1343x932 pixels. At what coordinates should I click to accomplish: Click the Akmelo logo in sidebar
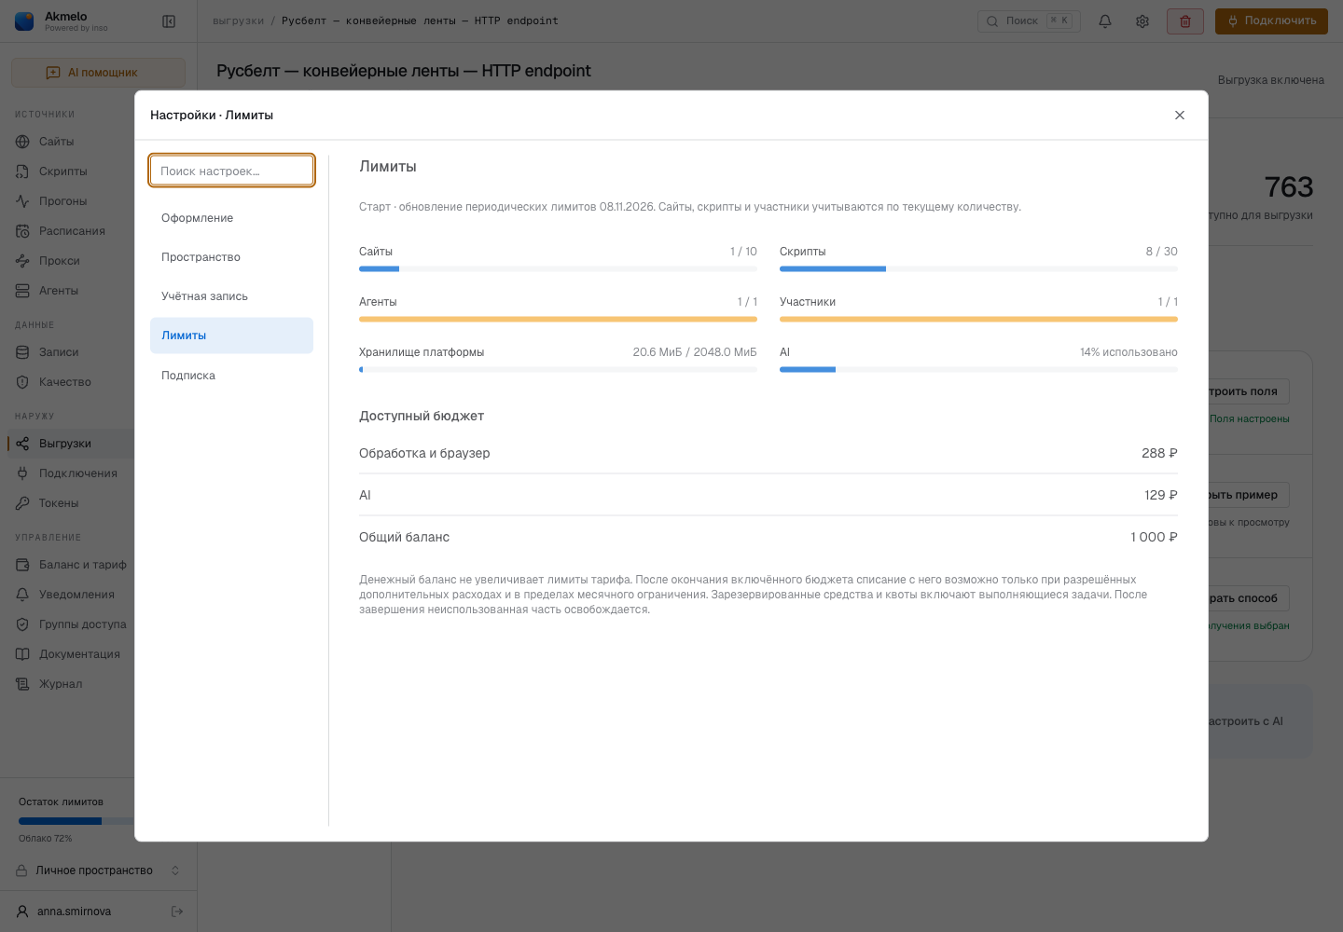(24, 21)
